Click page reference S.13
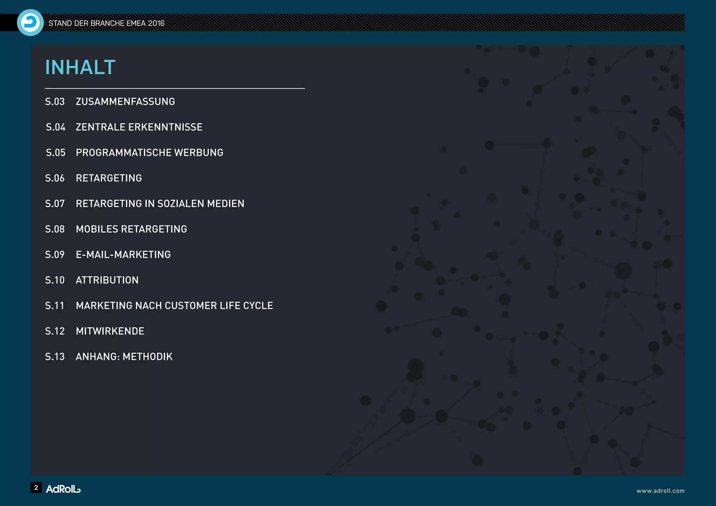The height and width of the screenshot is (506, 716). (55, 357)
